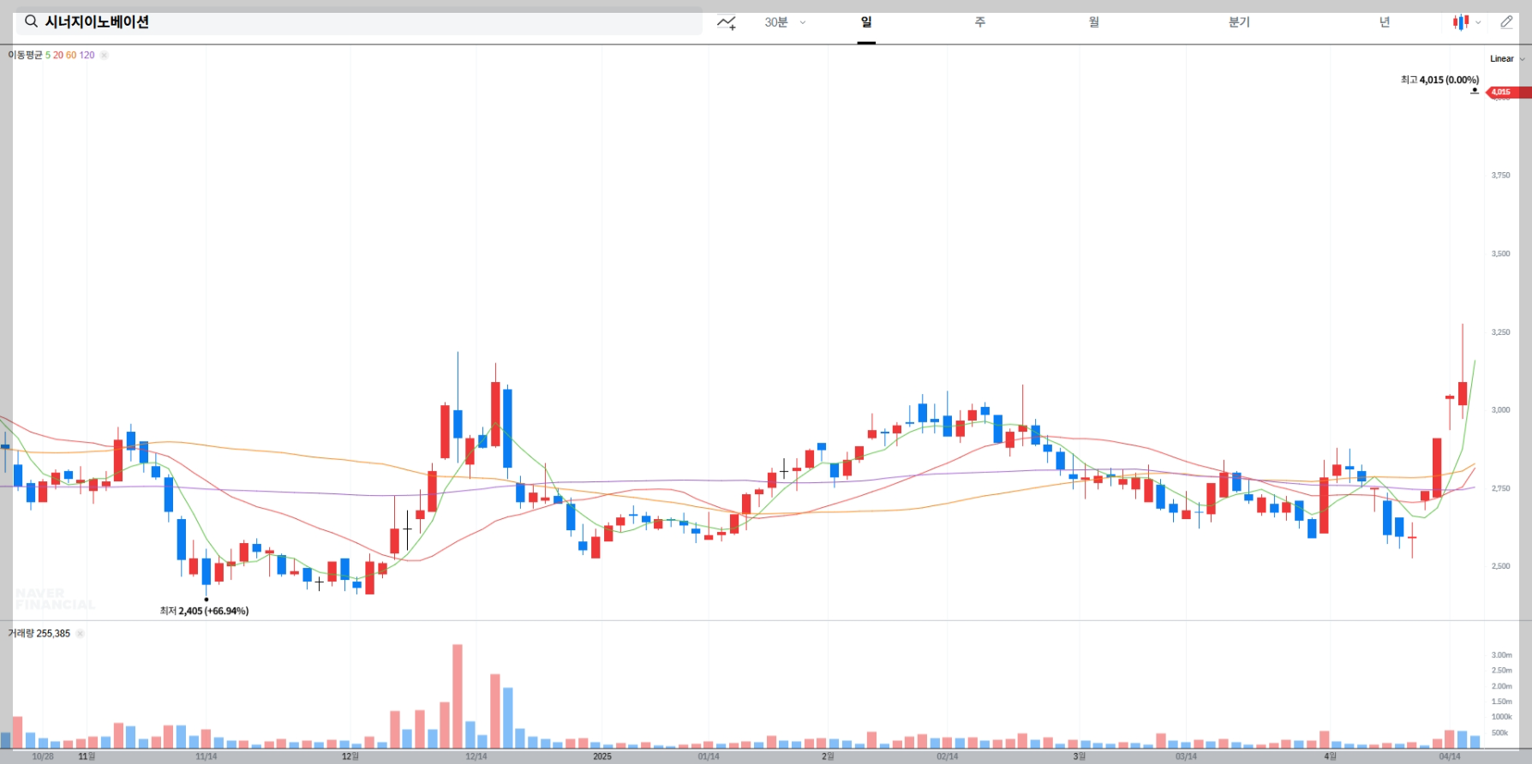Click the orange 60-day average value
The width and height of the screenshot is (1532, 764).
point(71,55)
